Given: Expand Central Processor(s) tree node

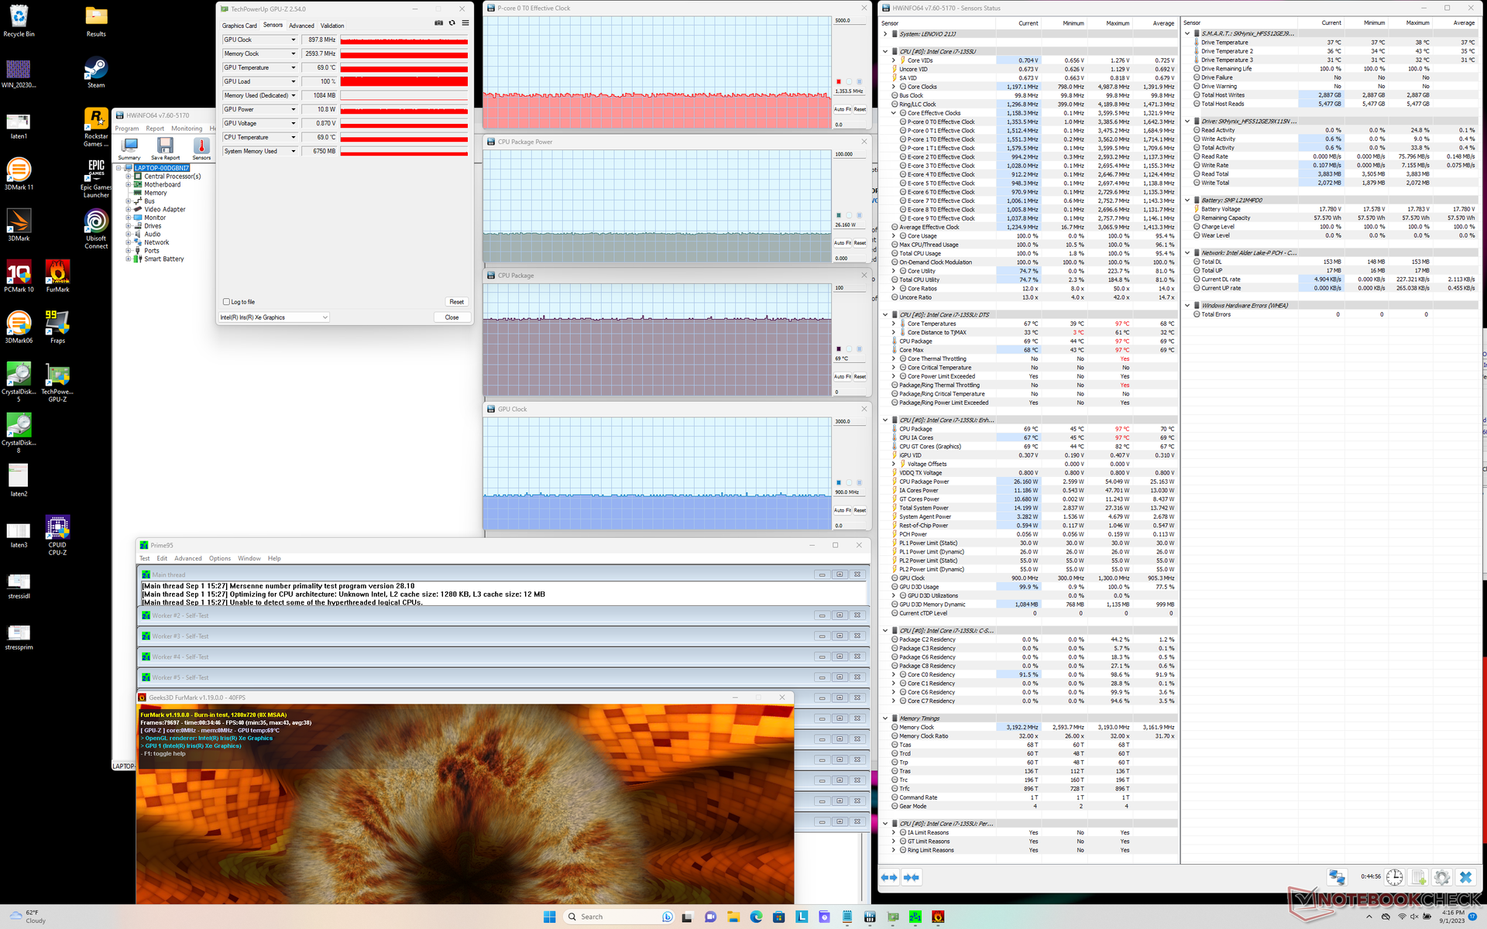Looking at the screenshot, I should [129, 177].
